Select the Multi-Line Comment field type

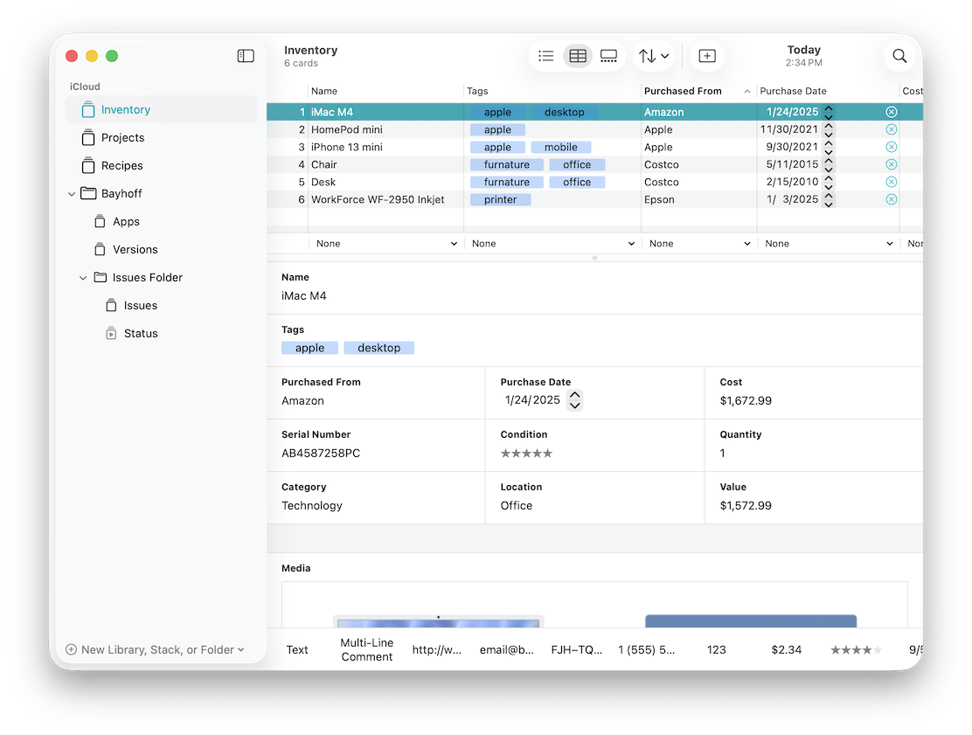click(366, 649)
